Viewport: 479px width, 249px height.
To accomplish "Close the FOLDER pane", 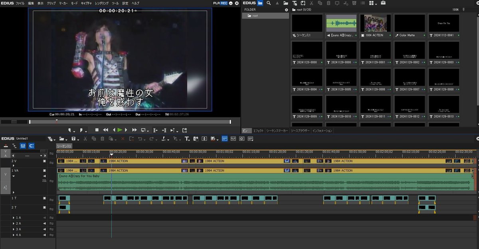I will [x=286, y=10].
